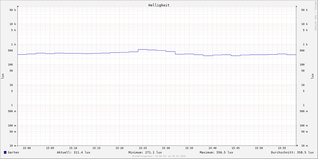Click the Maximum 556.5 lux value

tap(216, 152)
